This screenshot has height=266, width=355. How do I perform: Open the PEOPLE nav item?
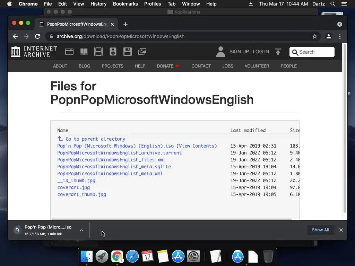(288, 66)
